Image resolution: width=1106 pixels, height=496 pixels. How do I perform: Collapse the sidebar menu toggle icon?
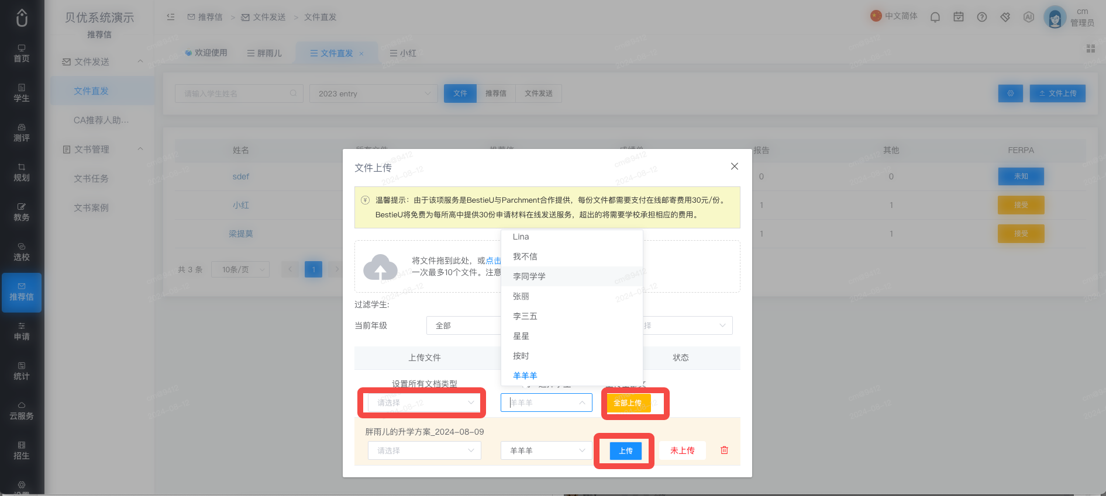click(x=171, y=17)
